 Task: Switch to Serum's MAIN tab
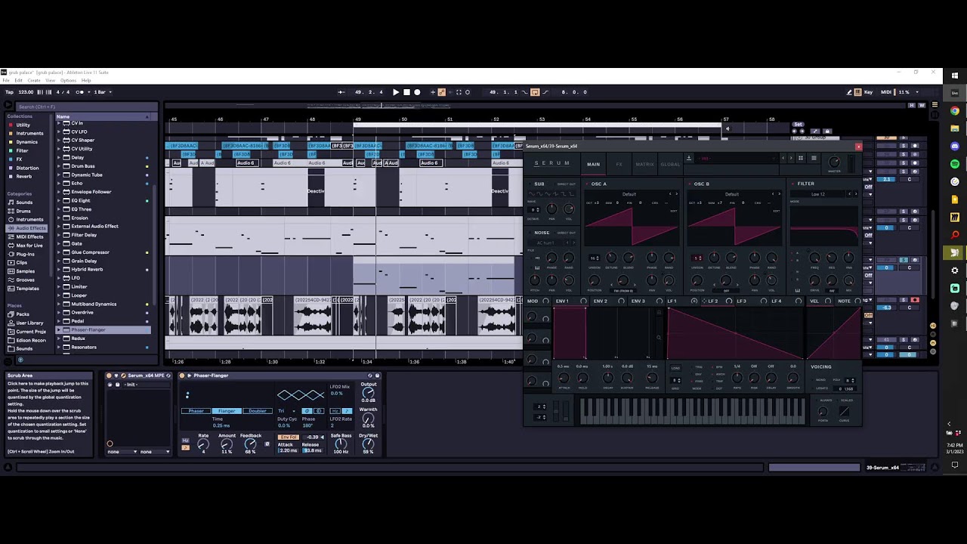(x=594, y=164)
